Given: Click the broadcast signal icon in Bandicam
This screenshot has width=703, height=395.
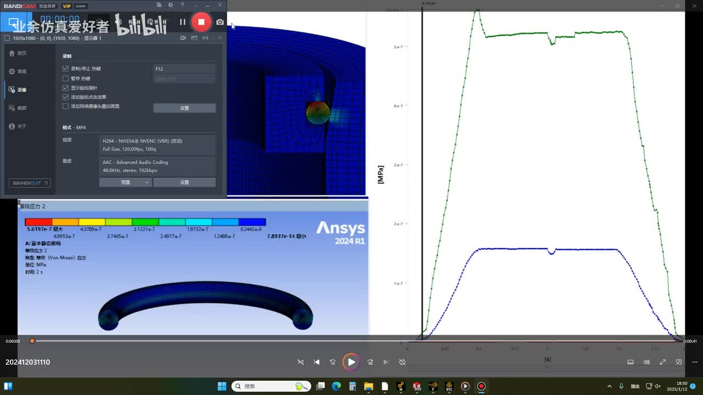Looking at the screenshot, I should point(205,38).
